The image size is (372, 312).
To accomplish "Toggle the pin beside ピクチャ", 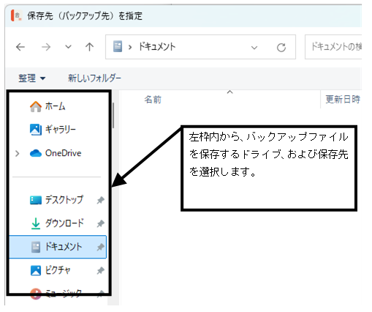I will pyautogui.click(x=100, y=270).
